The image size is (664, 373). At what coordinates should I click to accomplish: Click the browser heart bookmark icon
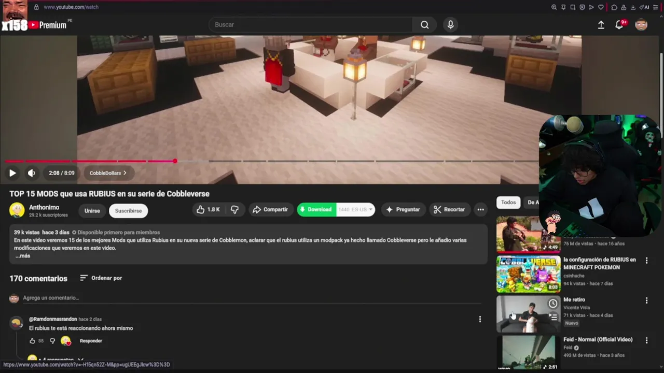[x=601, y=7]
